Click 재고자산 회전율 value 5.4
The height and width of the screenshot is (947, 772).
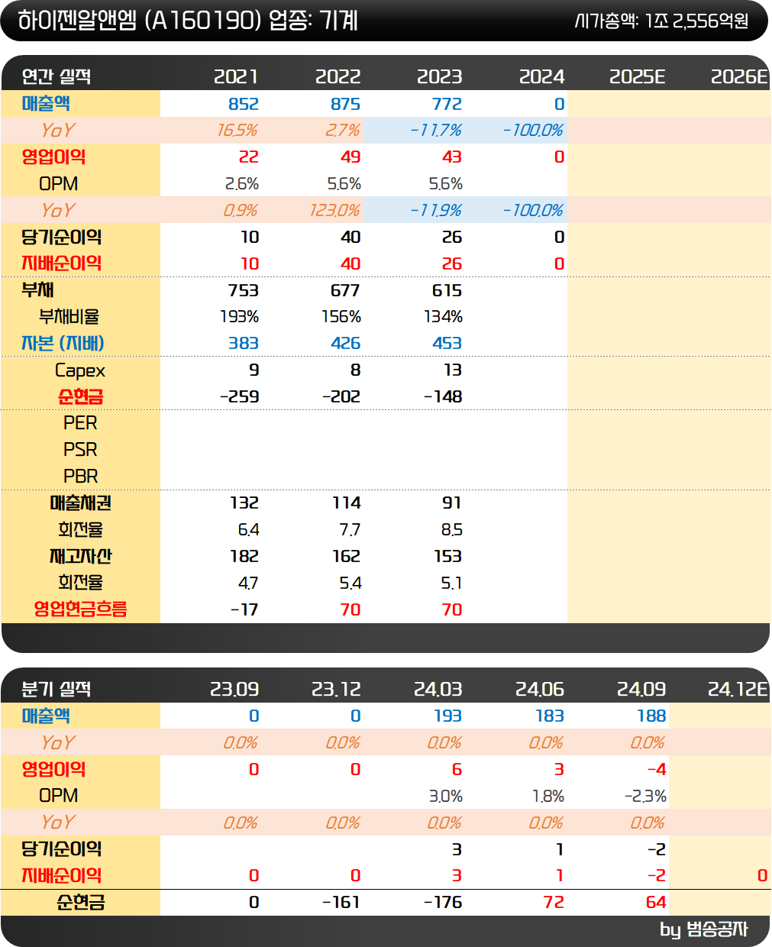(350, 583)
